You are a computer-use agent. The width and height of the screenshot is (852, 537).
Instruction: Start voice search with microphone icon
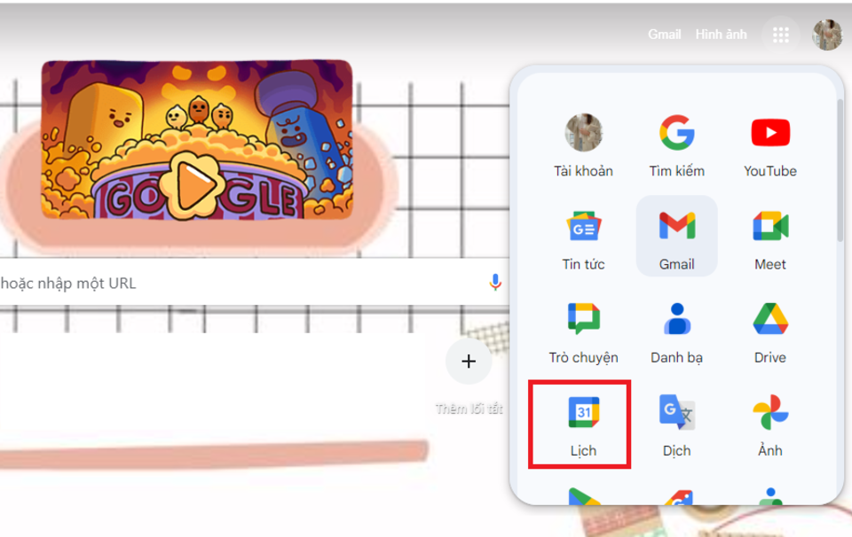[x=495, y=282]
